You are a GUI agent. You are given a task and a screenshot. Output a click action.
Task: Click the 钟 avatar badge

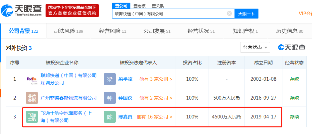pyautogui.click(x=110, y=98)
